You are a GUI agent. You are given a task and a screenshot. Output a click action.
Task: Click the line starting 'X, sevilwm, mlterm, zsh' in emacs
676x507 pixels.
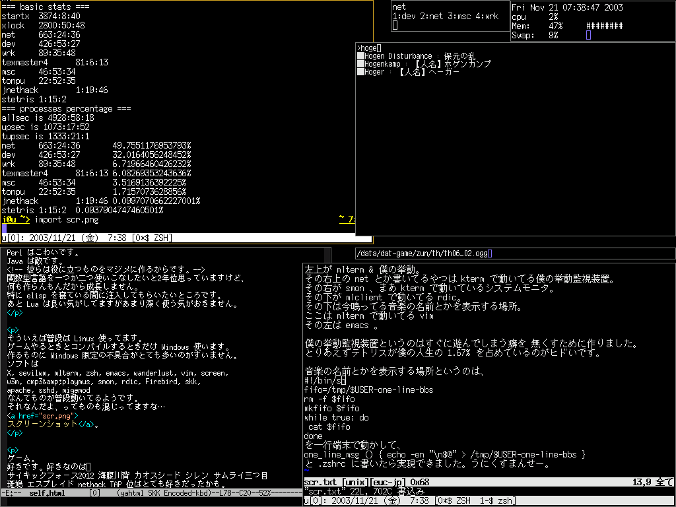[x=118, y=373]
